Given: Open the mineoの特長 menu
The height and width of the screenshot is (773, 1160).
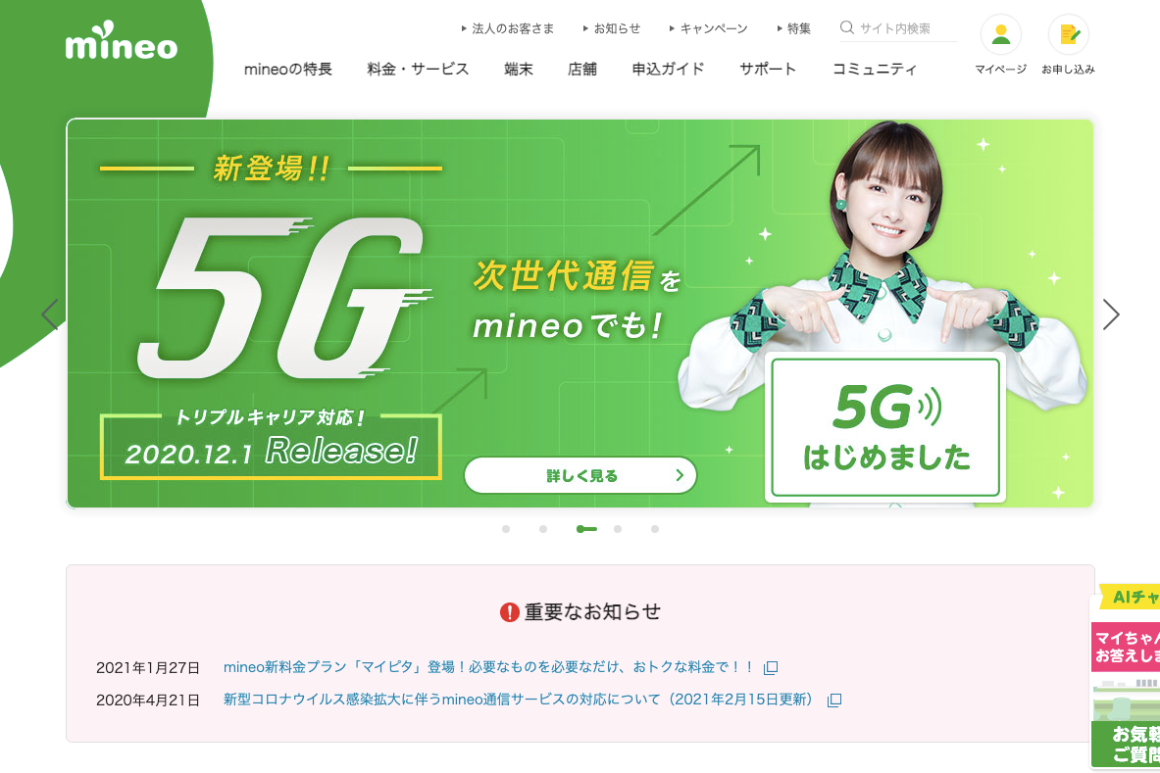Looking at the screenshot, I should 287,69.
